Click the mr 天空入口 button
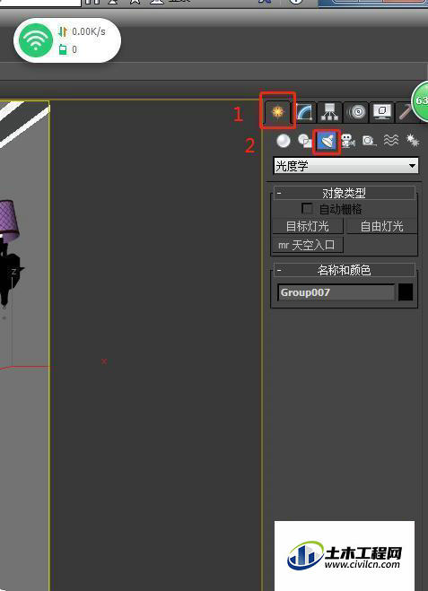Screen dimensions: 428x591 pyautogui.click(x=308, y=245)
